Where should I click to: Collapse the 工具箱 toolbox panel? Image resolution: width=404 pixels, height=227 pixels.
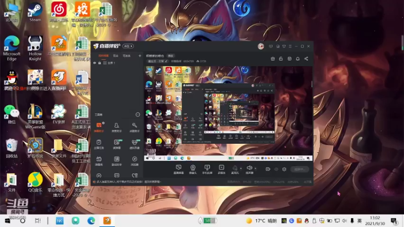tap(137, 115)
